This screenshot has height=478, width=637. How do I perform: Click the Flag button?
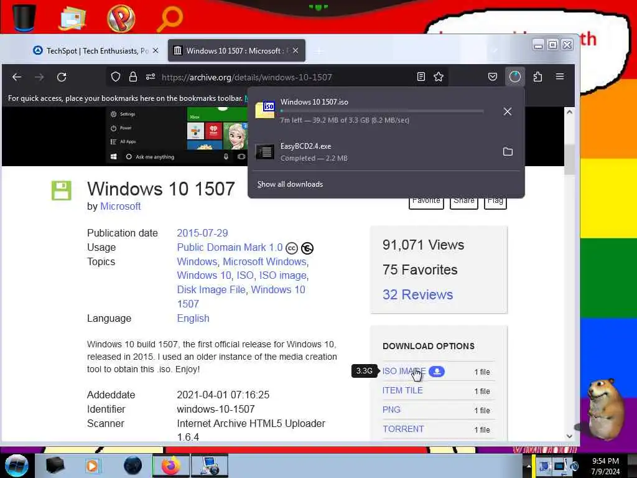495,203
